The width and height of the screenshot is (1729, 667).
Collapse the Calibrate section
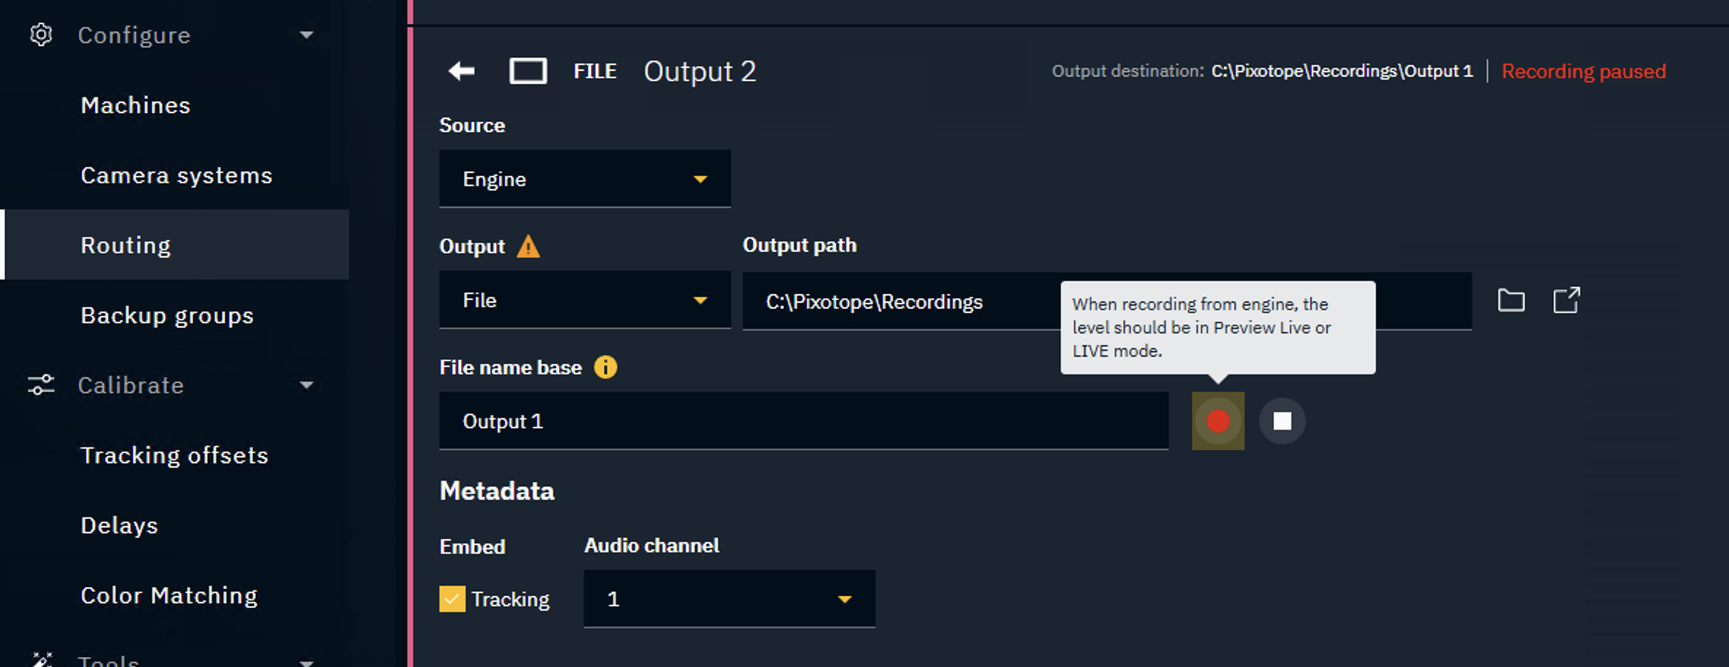[306, 385]
